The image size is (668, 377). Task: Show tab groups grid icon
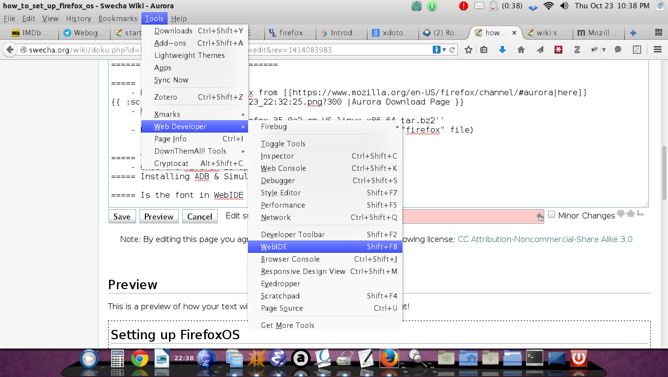pyautogui.click(x=658, y=33)
